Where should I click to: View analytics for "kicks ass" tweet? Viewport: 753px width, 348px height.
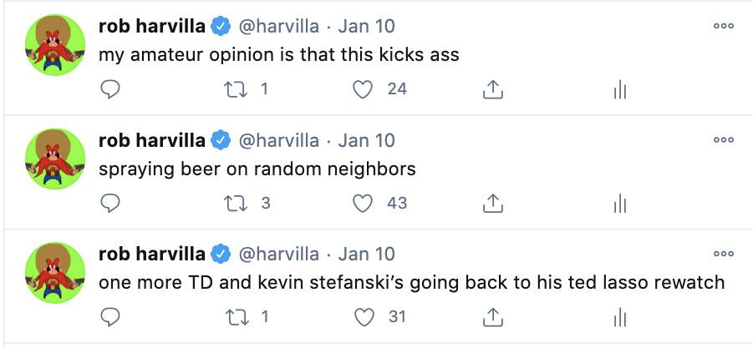tap(619, 89)
